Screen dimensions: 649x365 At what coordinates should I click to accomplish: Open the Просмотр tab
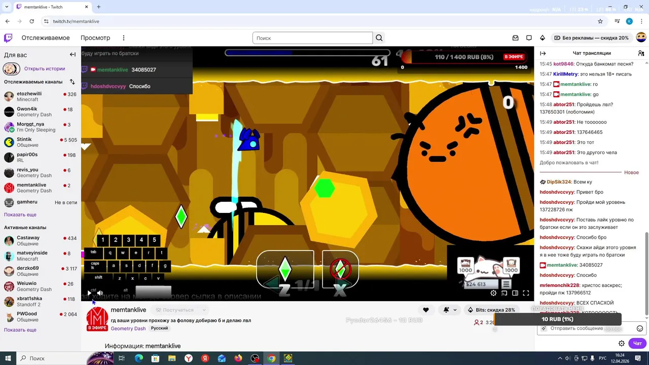coord(95,38)
